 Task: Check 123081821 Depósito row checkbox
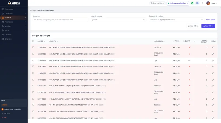point(33,47)
